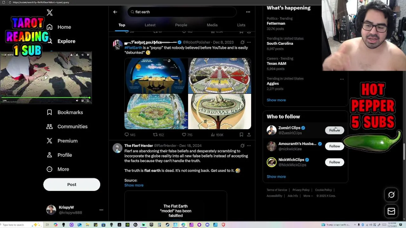Open KrispyW account switcher menu
406x228 pixels.
tap(101, 210)
